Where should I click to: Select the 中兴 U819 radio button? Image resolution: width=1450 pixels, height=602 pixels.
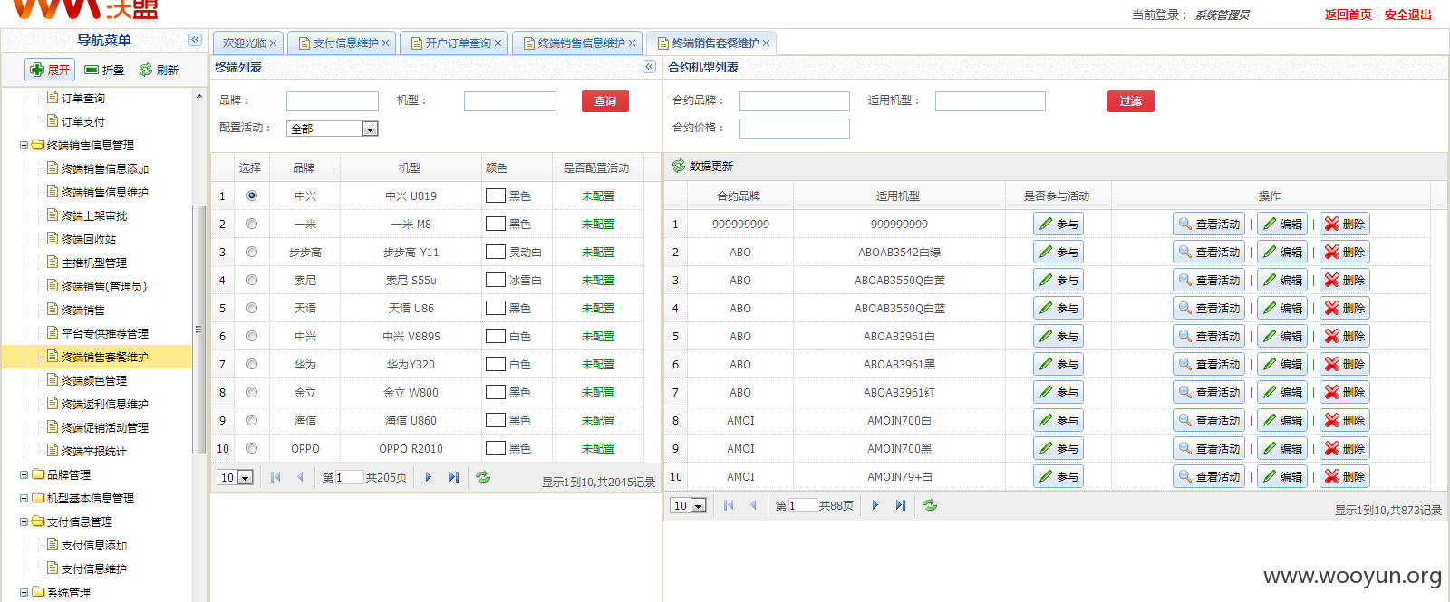pos(251,196)
